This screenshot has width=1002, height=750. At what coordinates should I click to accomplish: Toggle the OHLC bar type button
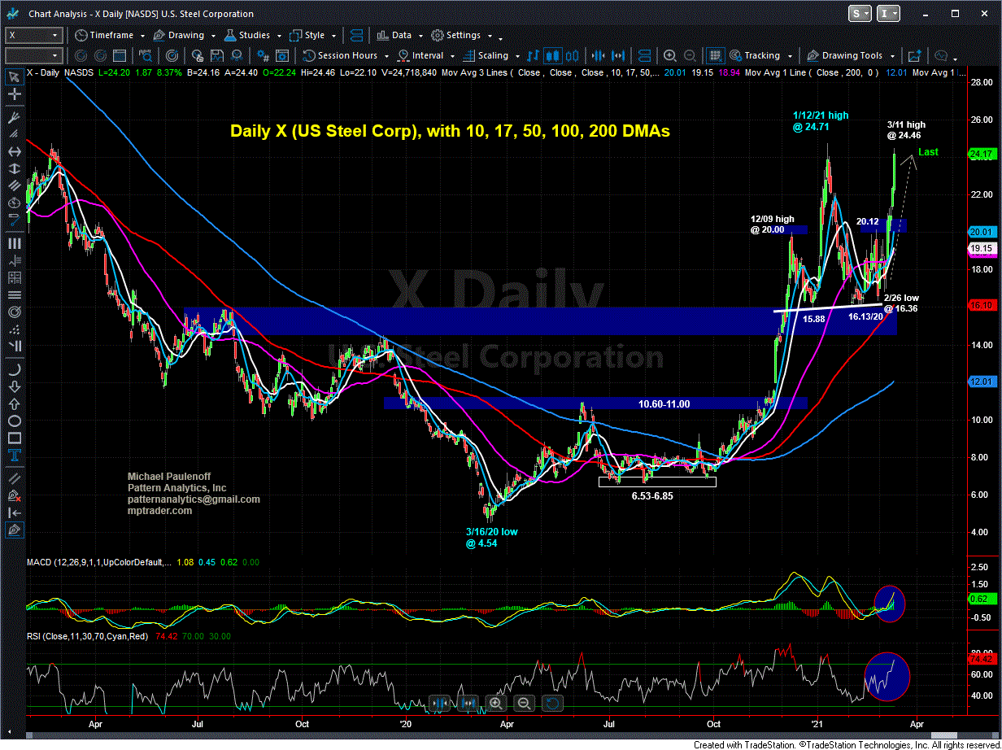click(534, 55)
